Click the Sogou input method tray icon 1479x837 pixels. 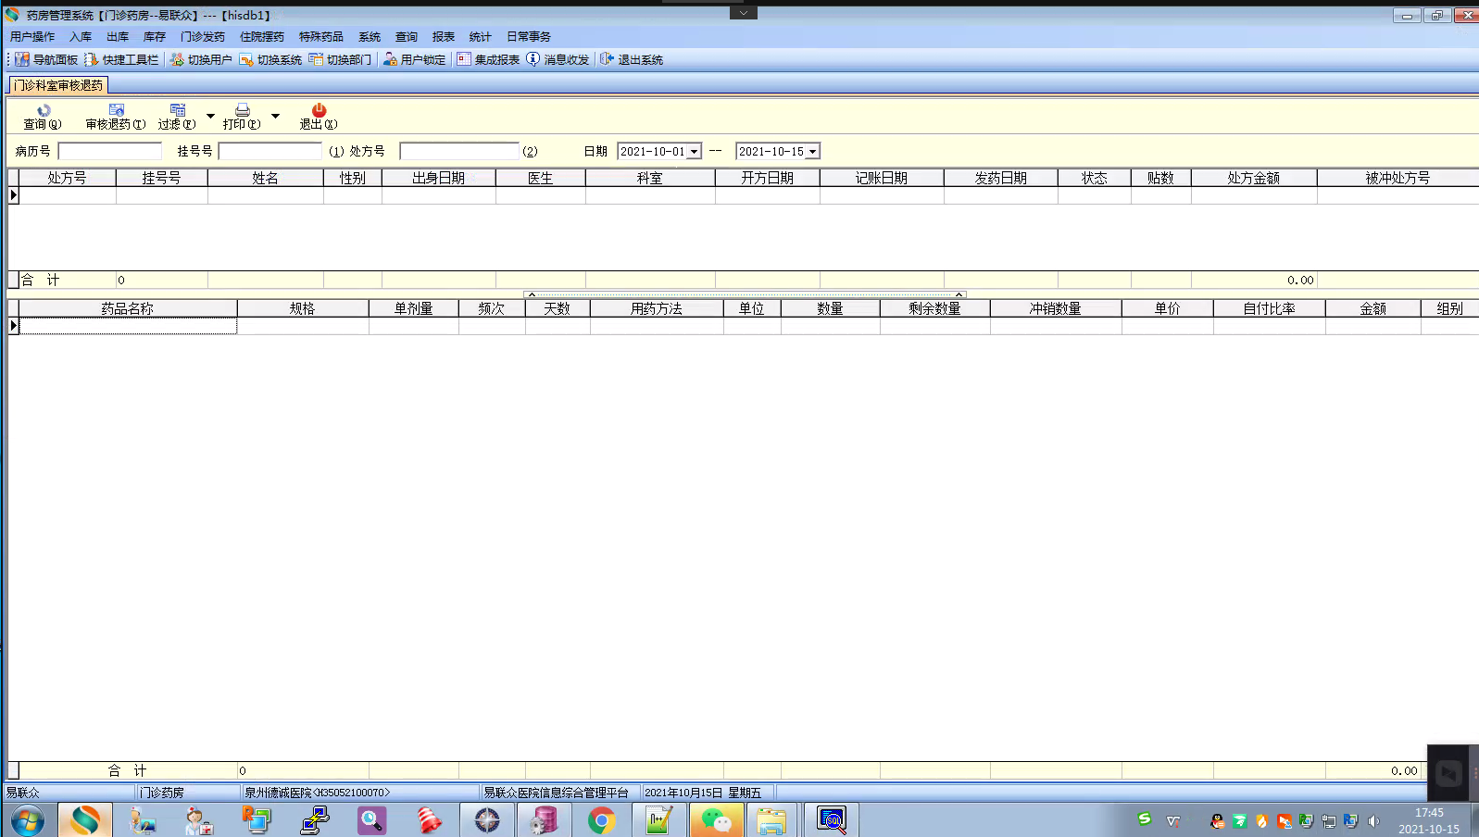pyautogui.click(x=1146, y=818)
